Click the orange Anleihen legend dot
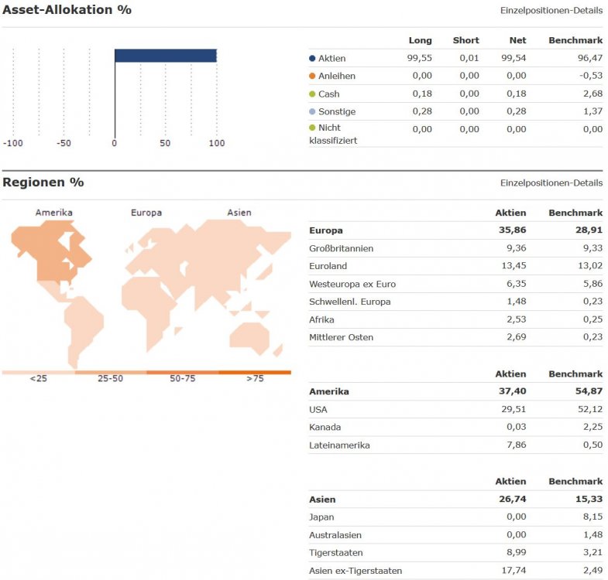This screenshot has height=580, width=608. tap(312, 76)
